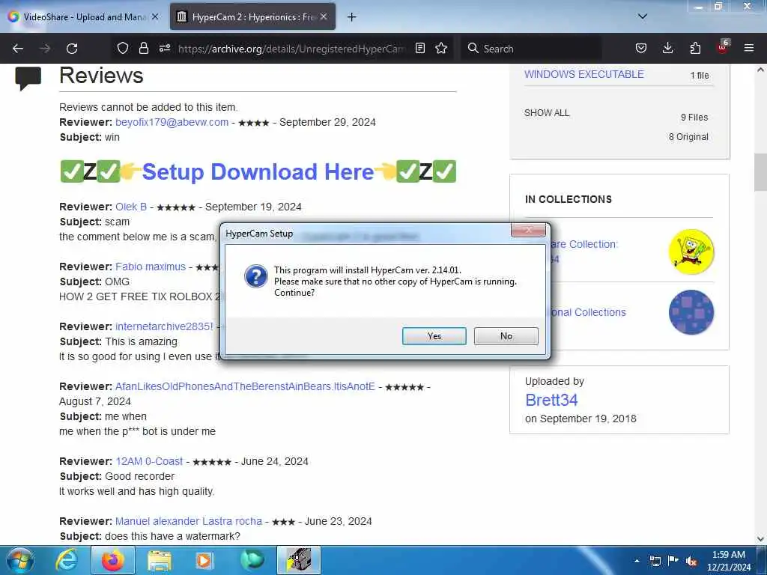Close the HyperCam 2 tab
Screen dimensions: 767x575
[324, 16]
